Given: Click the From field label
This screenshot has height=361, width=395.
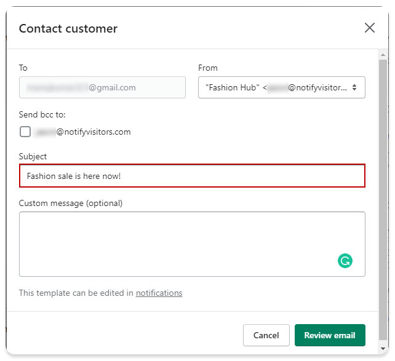Looking at the screenshot, I should click(x=208, y=68).
